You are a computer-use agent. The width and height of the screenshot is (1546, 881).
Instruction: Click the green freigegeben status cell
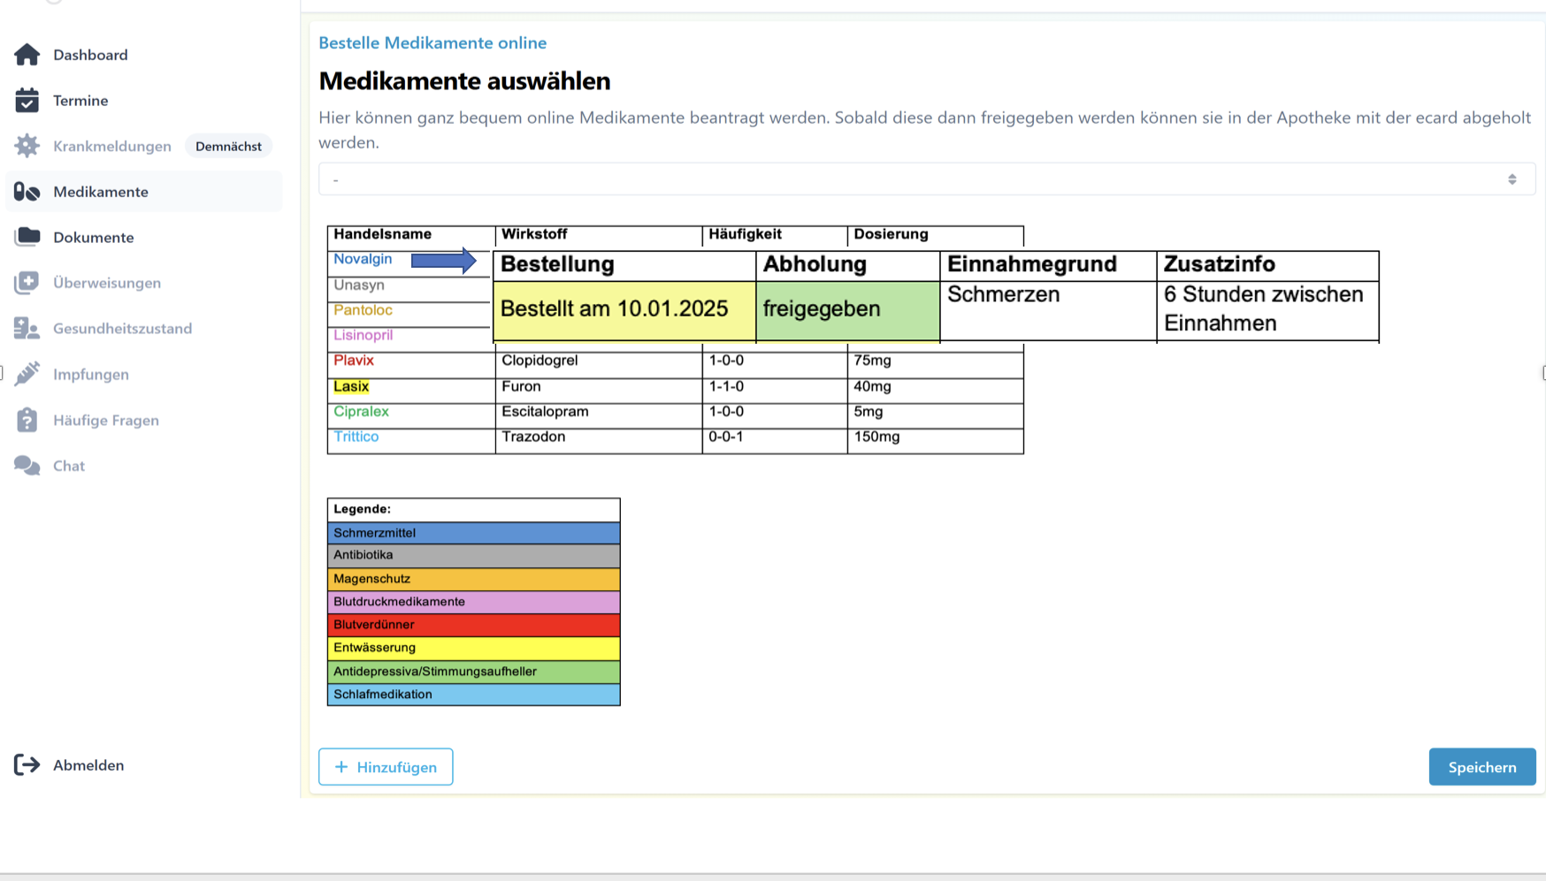point(847,309)
